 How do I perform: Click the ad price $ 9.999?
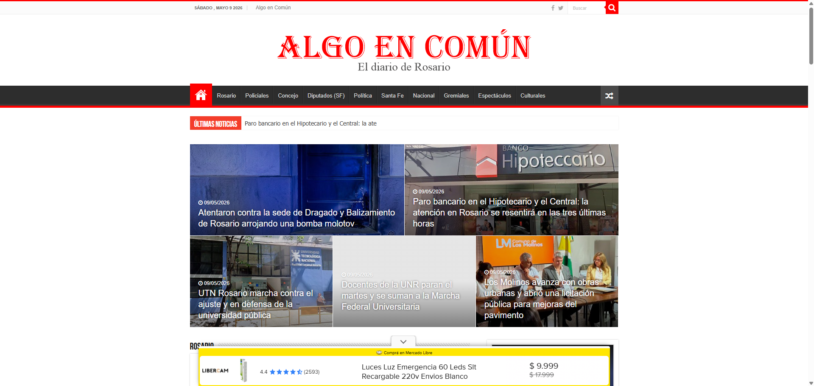[x=544, y=366]
